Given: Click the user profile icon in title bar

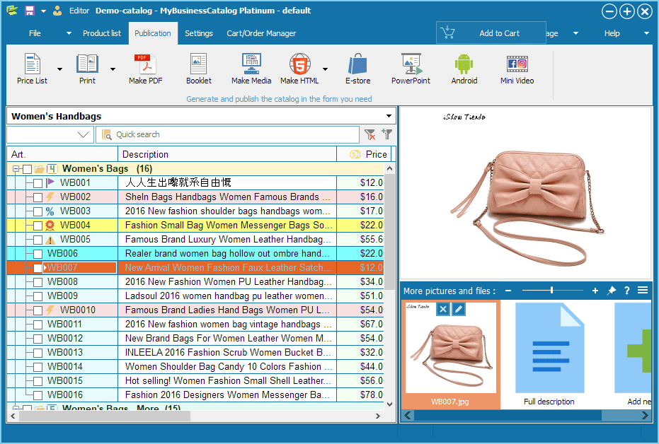Looking at the screenshot, I should click(x=57, y=11).
